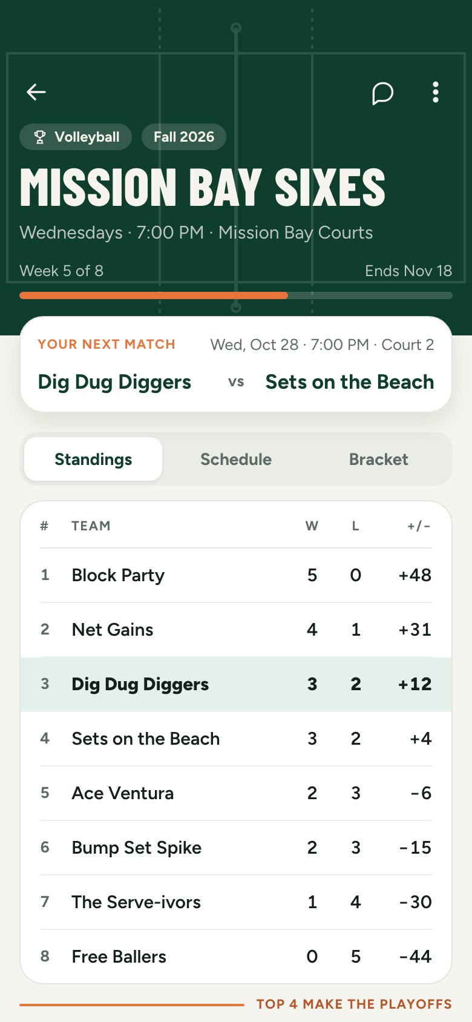Image resolution: width=472 pixels, height=1022 pixels.
Task: Tap the trophy icon in Volleyball chip
Action: coord(40,137)
